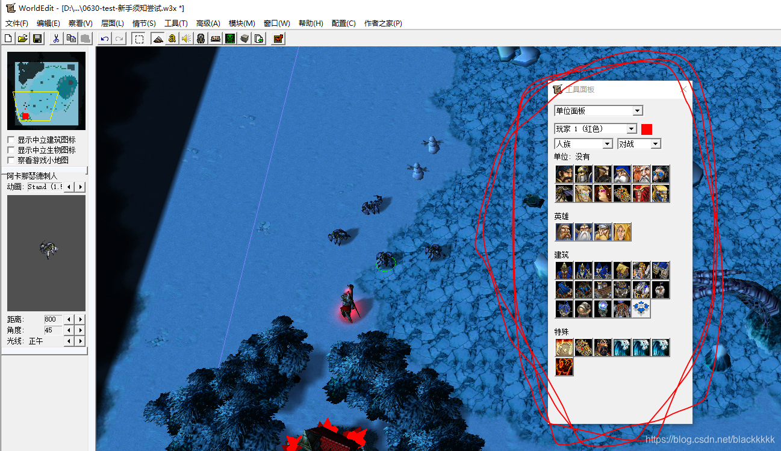Viewport: 781px width, 451px height.
Task: Select the green-circled spider unit on map
Action: 385,261
